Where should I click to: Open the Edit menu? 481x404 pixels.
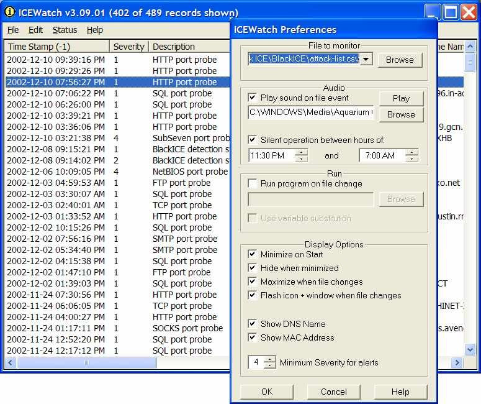tap(35, 30)
